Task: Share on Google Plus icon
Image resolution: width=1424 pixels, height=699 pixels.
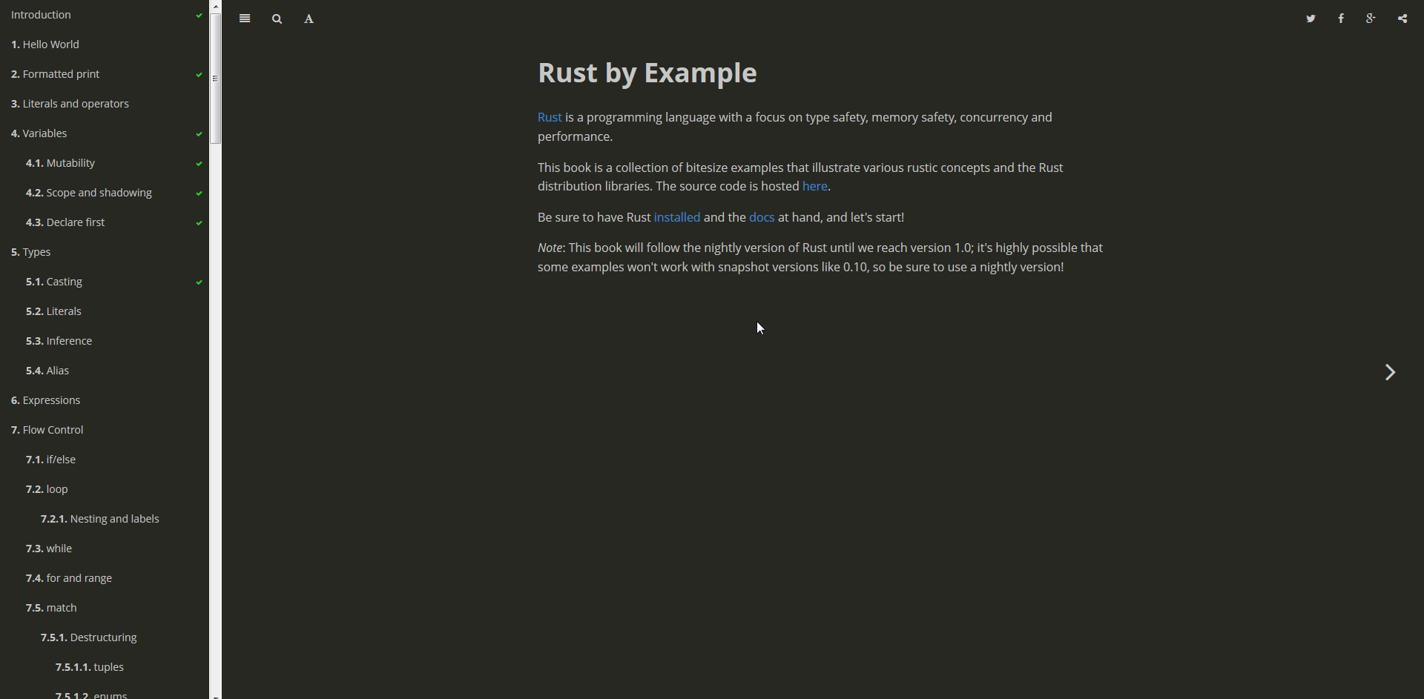Action: [x=1371, y=19]
